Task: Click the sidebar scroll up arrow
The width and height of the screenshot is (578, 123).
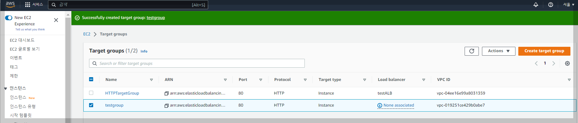Action: [68, 15]
